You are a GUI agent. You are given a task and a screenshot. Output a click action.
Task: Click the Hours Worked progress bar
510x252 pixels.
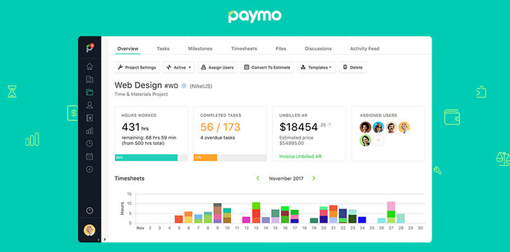click(151, 157)
